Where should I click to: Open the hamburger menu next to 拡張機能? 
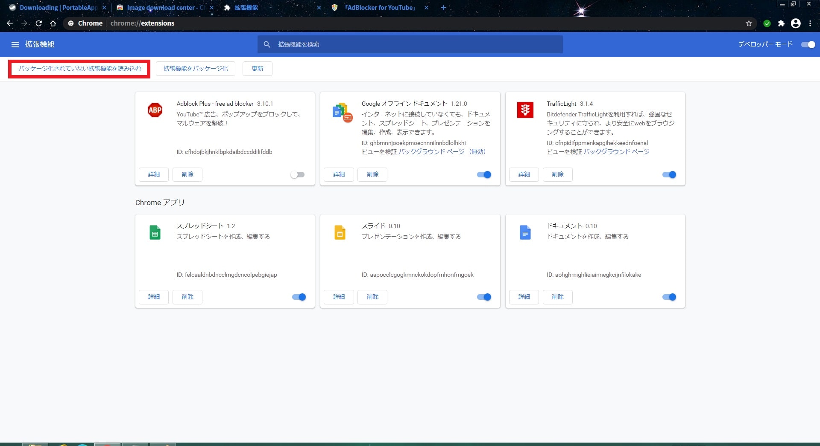[x=15, y=44]
